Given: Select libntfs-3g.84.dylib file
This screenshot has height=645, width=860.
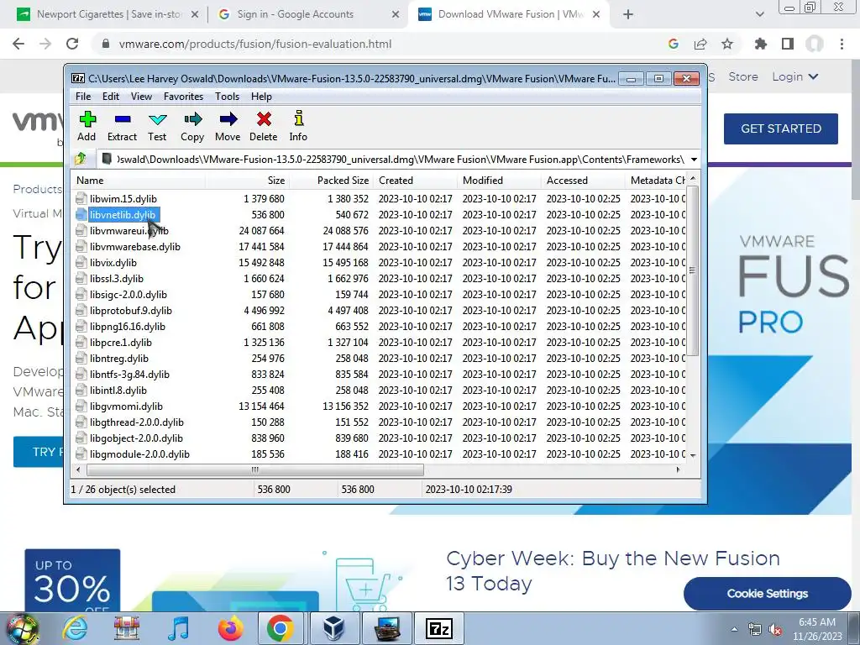Looking at the screenshot, I should 129,375.
